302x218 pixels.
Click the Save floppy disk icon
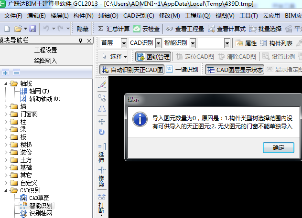click(32, 29)
